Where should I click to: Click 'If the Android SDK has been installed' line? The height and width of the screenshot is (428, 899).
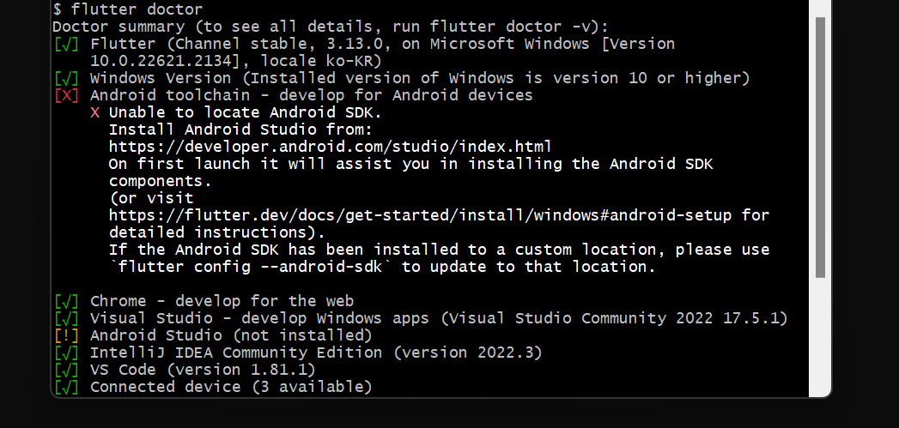(x=439, y=250)
